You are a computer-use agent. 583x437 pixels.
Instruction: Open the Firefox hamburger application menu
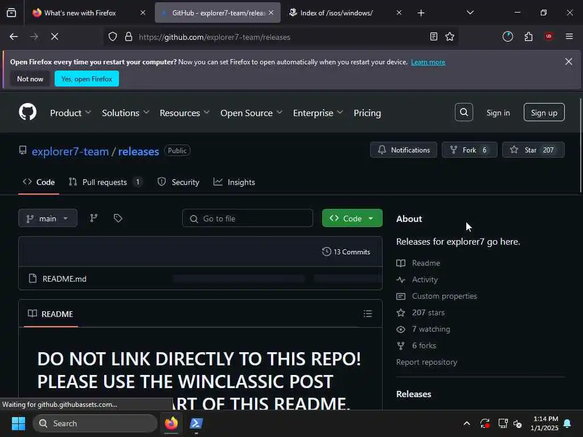coord(569,36)
